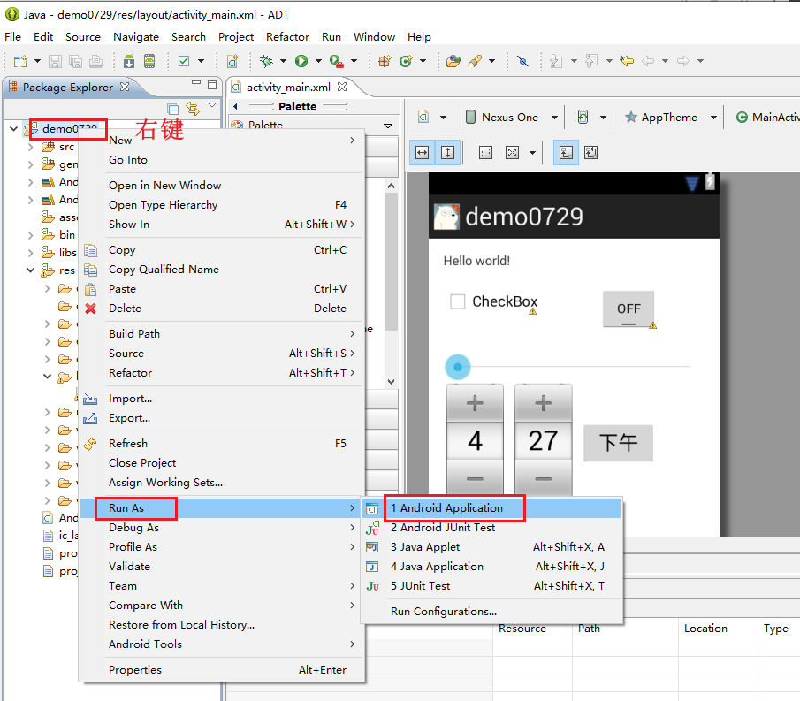Collapse the res folder tree node
The height and width of the screenshot is (701, 800).
31,270
